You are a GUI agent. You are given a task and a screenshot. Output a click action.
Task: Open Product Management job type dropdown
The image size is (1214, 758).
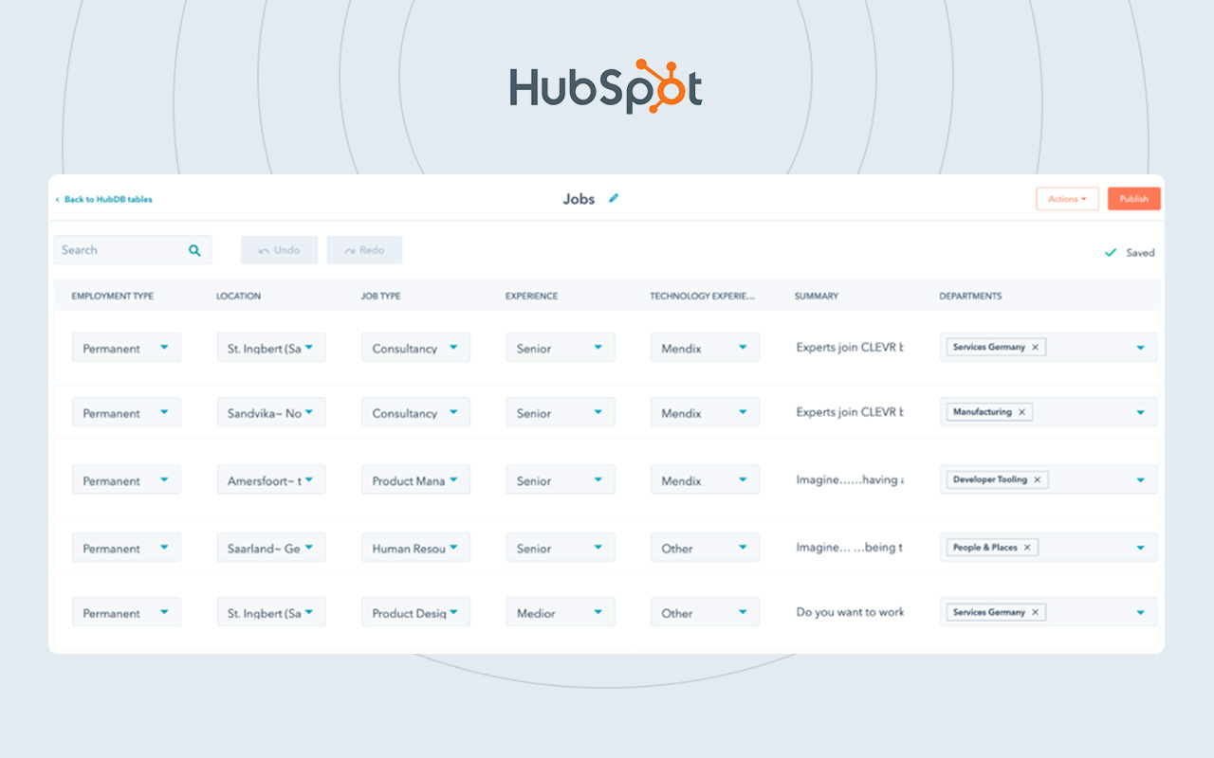click(x=415, y=480)
